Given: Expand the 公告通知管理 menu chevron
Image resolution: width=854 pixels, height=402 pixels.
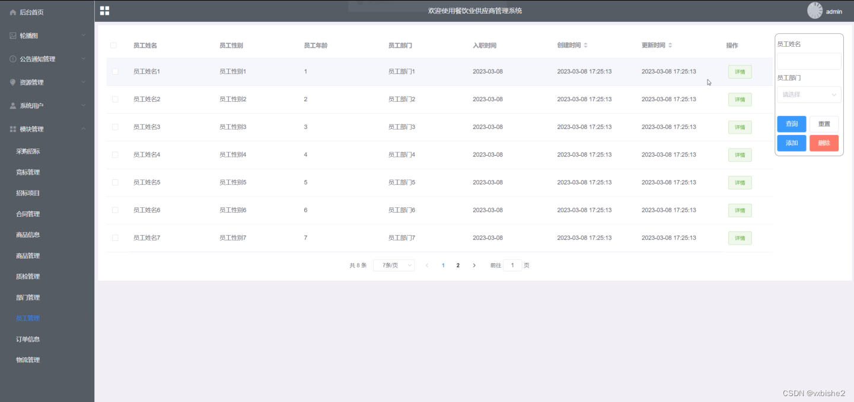Looking at the screenshot, I should (x=84, y=59).
